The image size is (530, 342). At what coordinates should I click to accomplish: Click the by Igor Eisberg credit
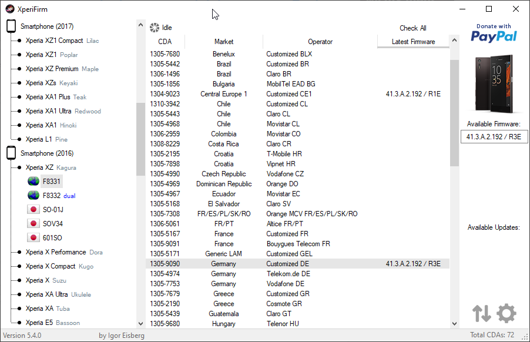coord(122,336)
